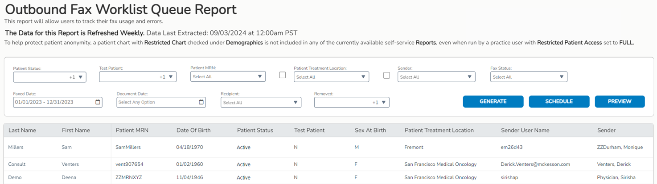The image size is (657, 184).
Task: Tick the checkbox beside Patient Treatment Location
Action: [282, 75]
